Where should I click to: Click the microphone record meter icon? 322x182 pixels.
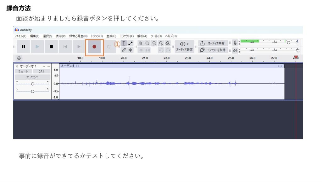235,43
